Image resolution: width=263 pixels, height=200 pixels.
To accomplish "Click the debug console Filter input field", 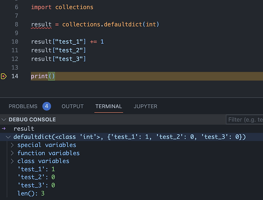I will (x=244, y=120).
